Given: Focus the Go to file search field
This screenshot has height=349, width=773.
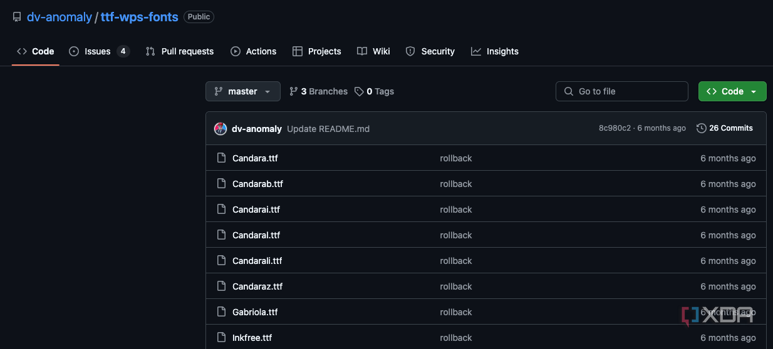Looking at the screenshot, I should (x=622, y=91).
